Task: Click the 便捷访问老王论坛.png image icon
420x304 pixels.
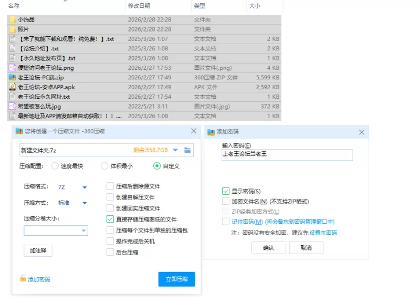Action: click(x=12, y=68)
